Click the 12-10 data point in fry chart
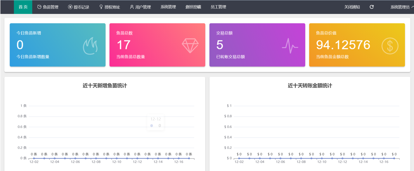Image resolution: width=414 pixels, height=171 pixels. tap(116, 158)
